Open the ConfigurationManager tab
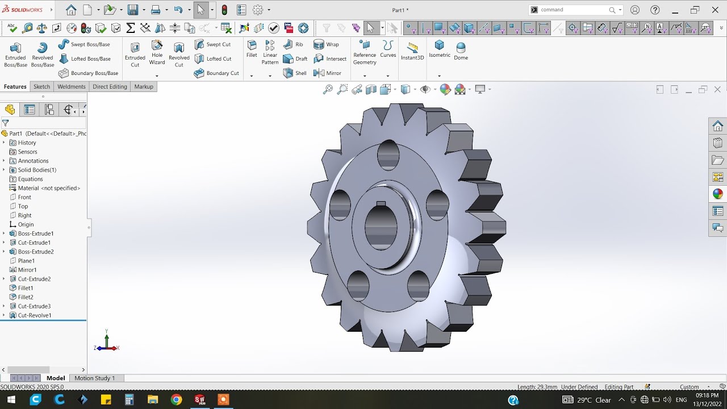Image resolution: width=727 pixels, height=409 pixels. [x=49, y=110]
